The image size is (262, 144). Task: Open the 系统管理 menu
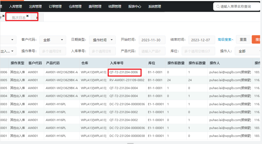[155, 7]
